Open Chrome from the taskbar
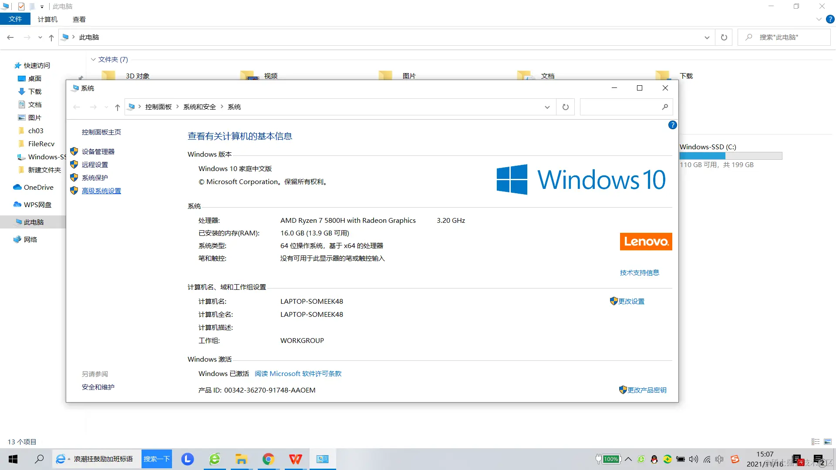This screenshot has height=470, width=836. pos(268,459)
